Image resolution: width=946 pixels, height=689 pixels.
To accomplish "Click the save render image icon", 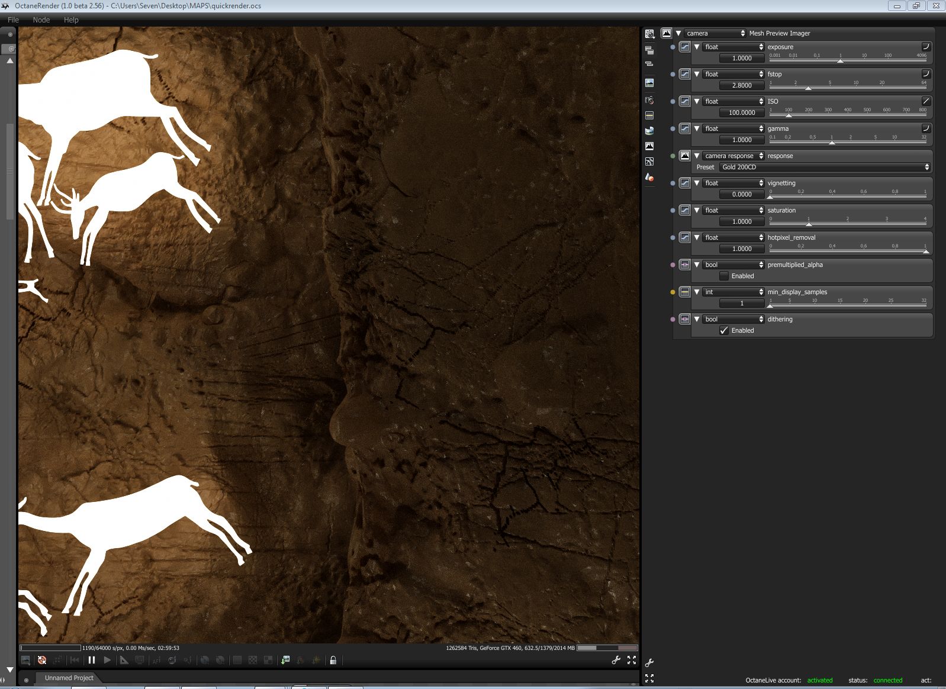I will pyautogui.click(x=285, y=660).
